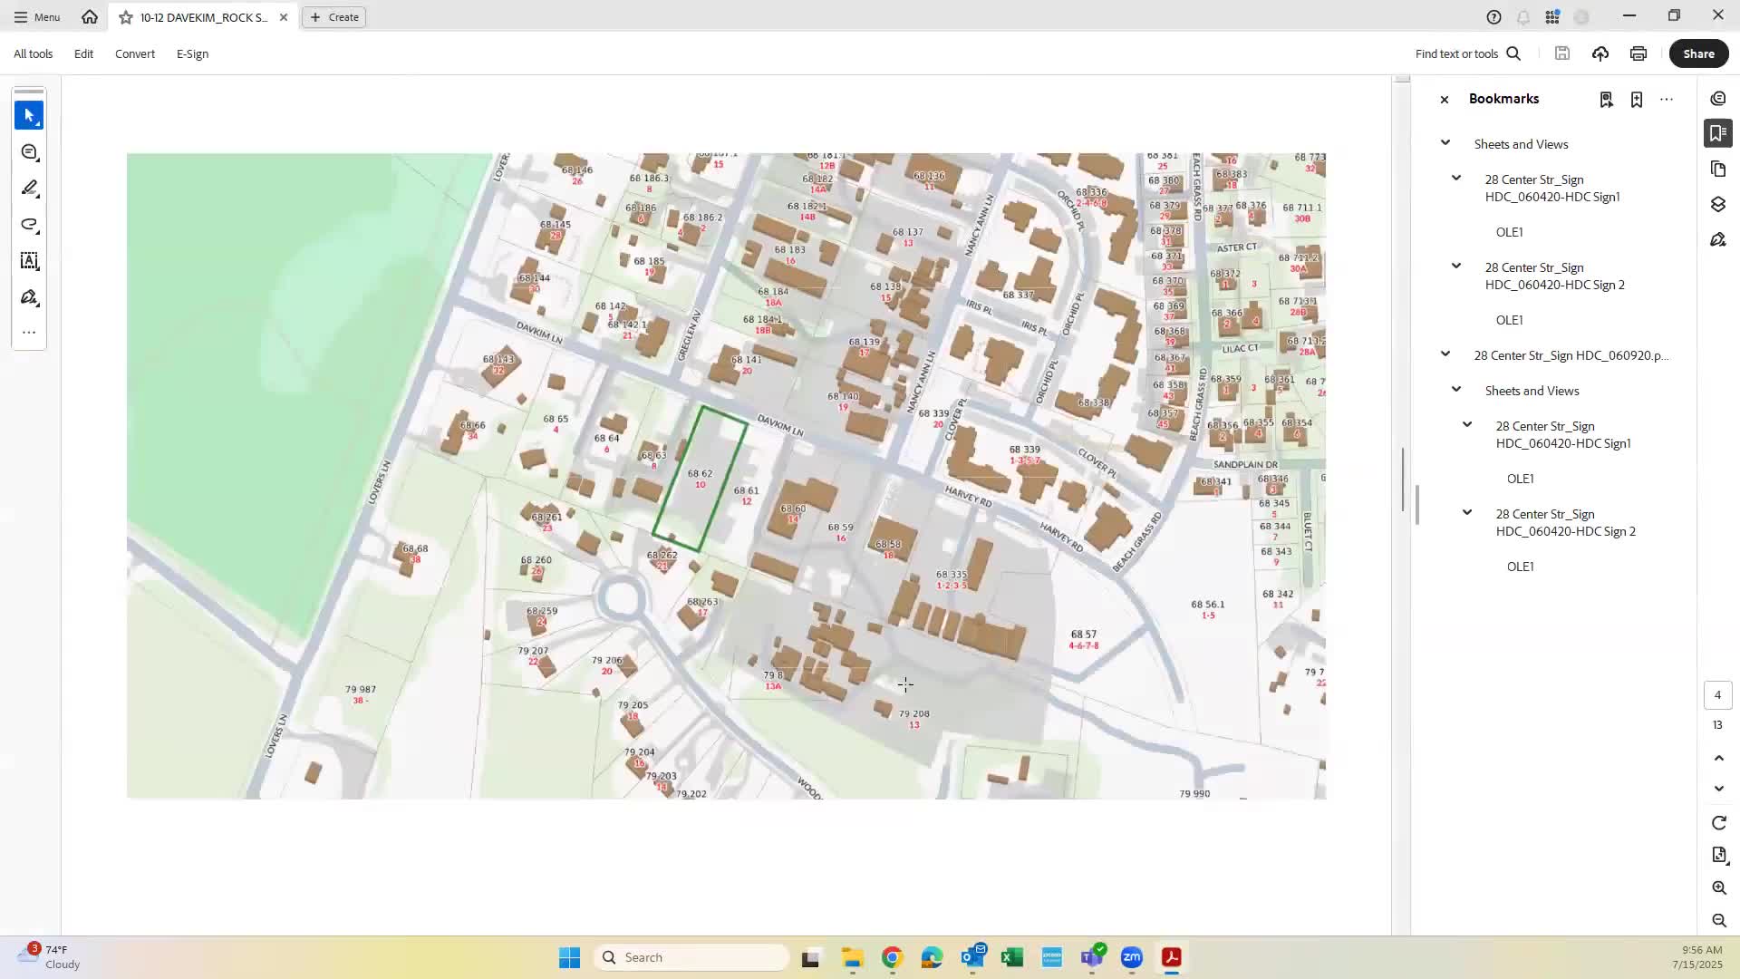Open the E-Sign menu

tap(192, 53)
